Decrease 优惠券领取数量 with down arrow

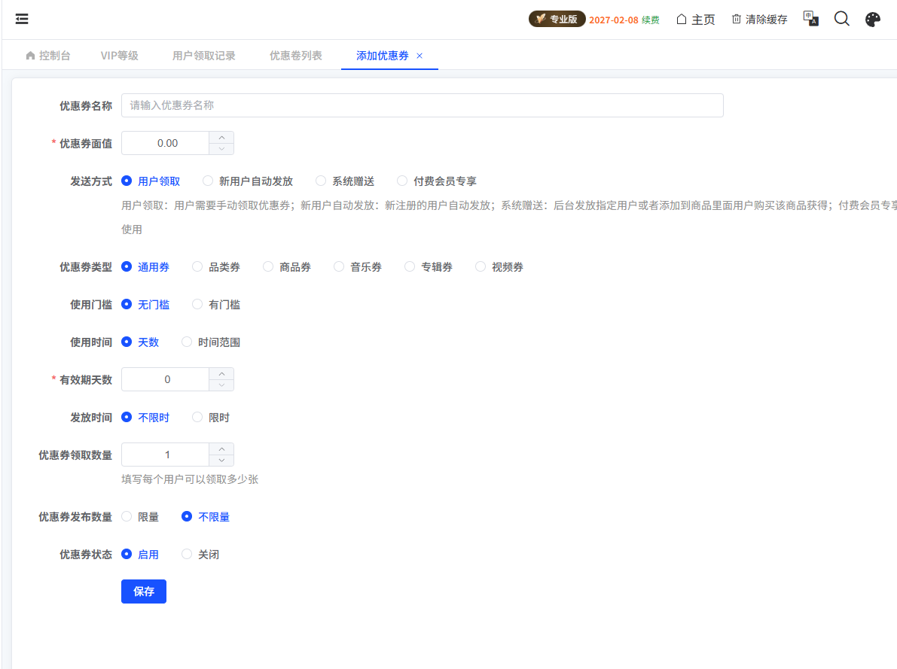pyautogui.click(x=221, y=459)
